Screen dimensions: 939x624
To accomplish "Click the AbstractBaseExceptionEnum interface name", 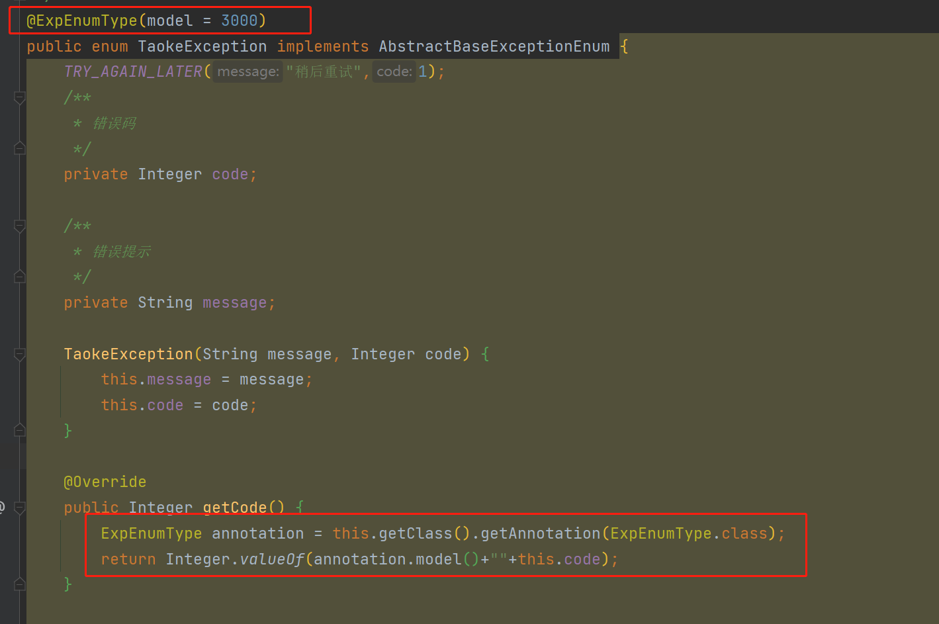I will tap(494, 46).
